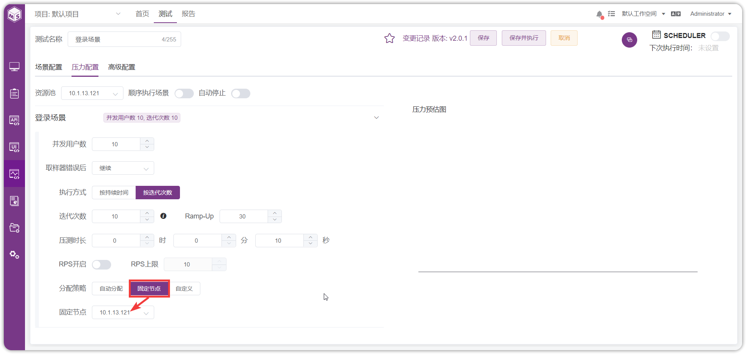Viewport: 746px width, 354px height.
Task: Switch to the advanced configuration tab
Action: 122,67
